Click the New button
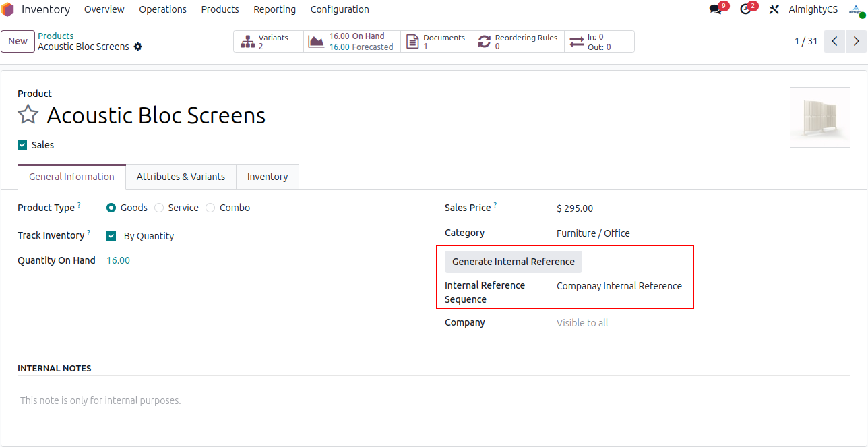 click(18, 41)
